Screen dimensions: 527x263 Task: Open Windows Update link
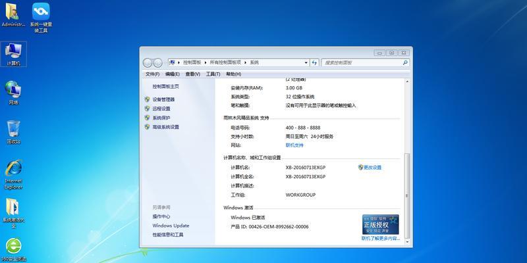[171, 226]
